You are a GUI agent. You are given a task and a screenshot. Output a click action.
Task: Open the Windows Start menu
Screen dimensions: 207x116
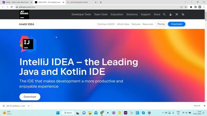[58, 113]
